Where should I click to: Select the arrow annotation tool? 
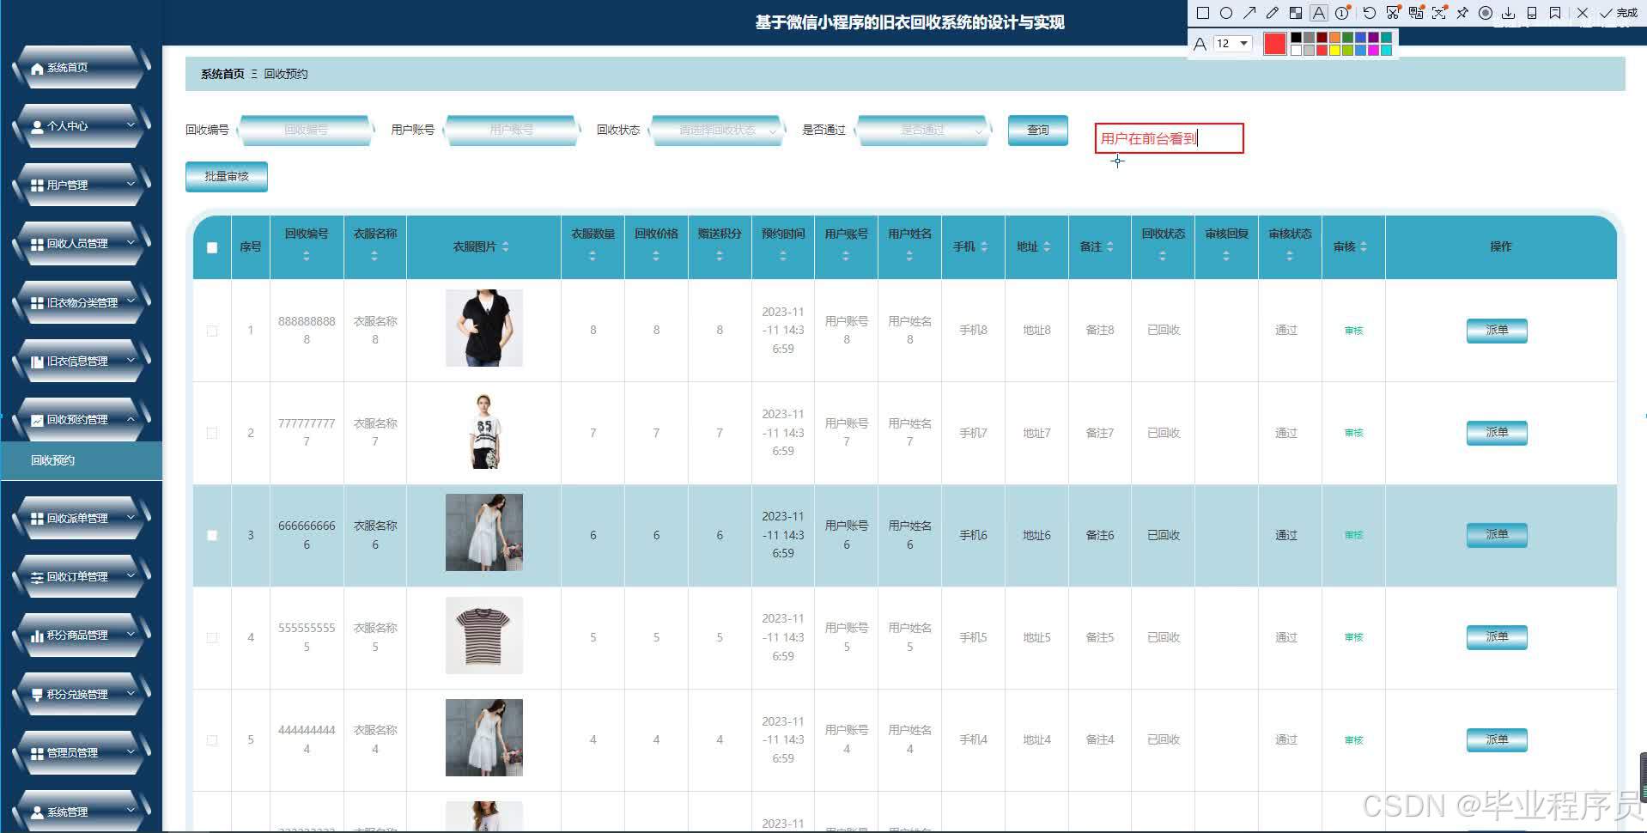[x=1249, y=13]
